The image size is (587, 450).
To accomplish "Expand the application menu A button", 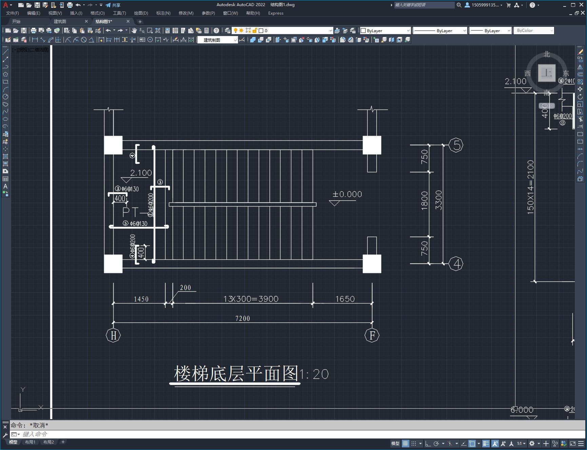I will pyautogui.click(x=7, y=5).
